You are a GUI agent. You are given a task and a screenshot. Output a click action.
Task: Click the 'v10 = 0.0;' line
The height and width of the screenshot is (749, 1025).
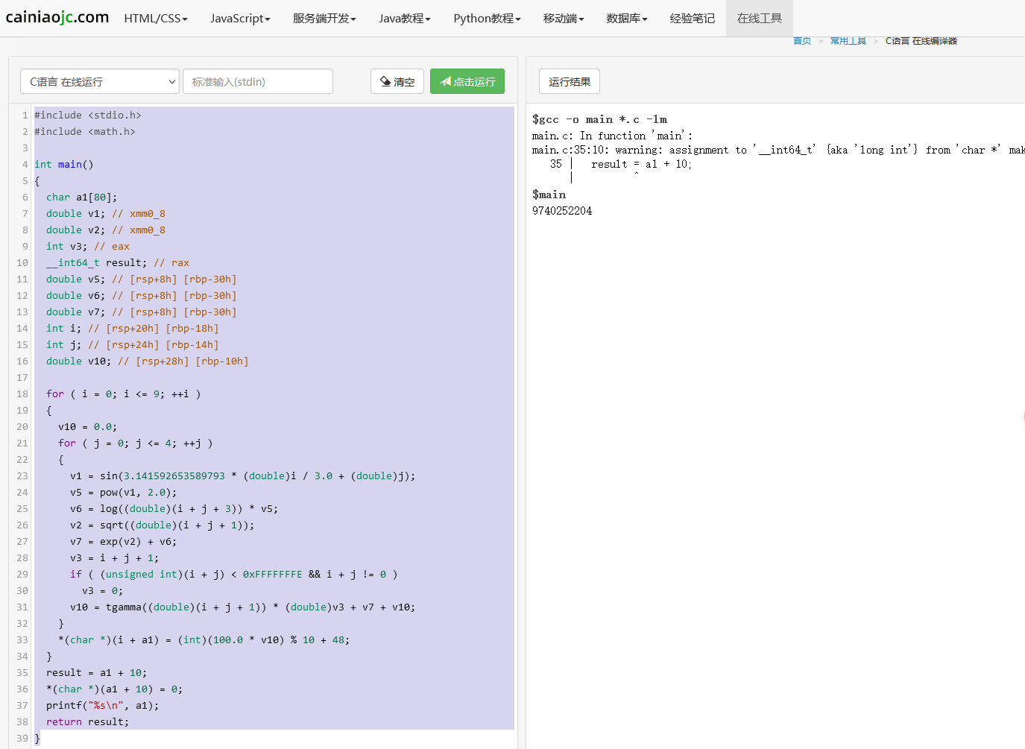tap(88, 426)
